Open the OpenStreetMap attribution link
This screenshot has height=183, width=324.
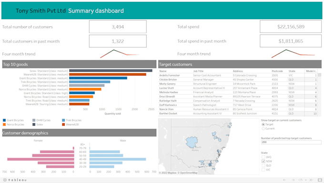click(x=188, y=173)
